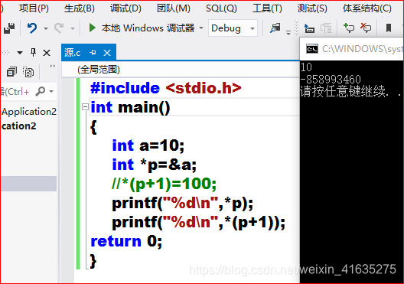Click the Undo arrow icon

click(32, 28)
